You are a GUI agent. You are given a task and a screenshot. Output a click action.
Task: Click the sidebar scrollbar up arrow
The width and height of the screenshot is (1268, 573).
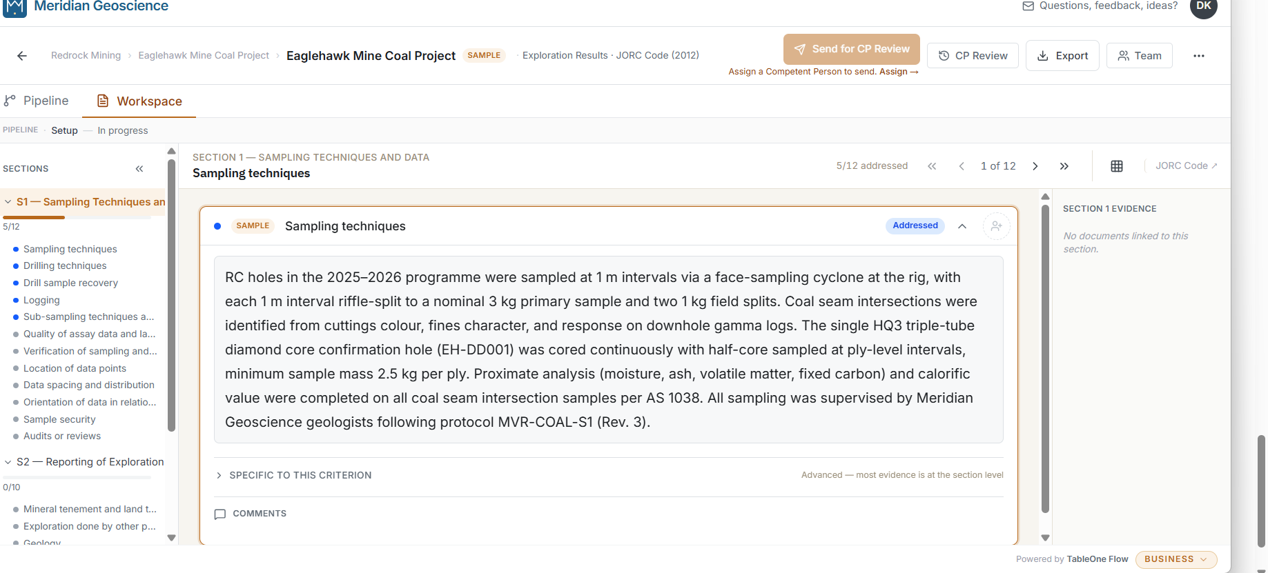click(x=172, y=151)
